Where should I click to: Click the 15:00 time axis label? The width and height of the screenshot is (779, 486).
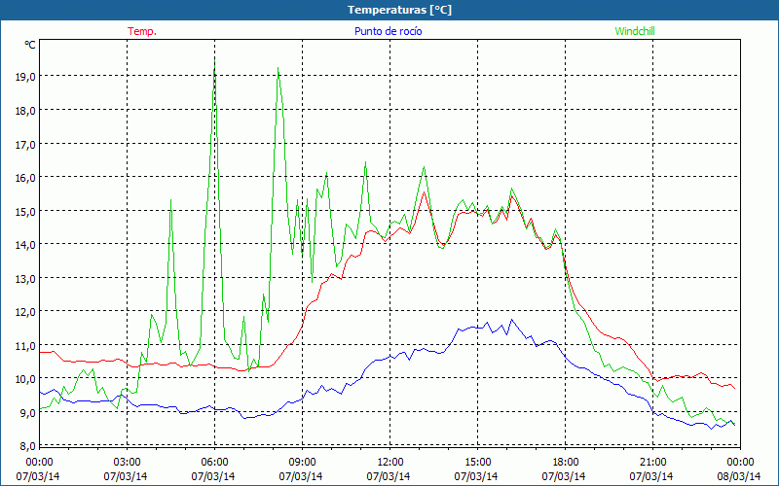478,462
